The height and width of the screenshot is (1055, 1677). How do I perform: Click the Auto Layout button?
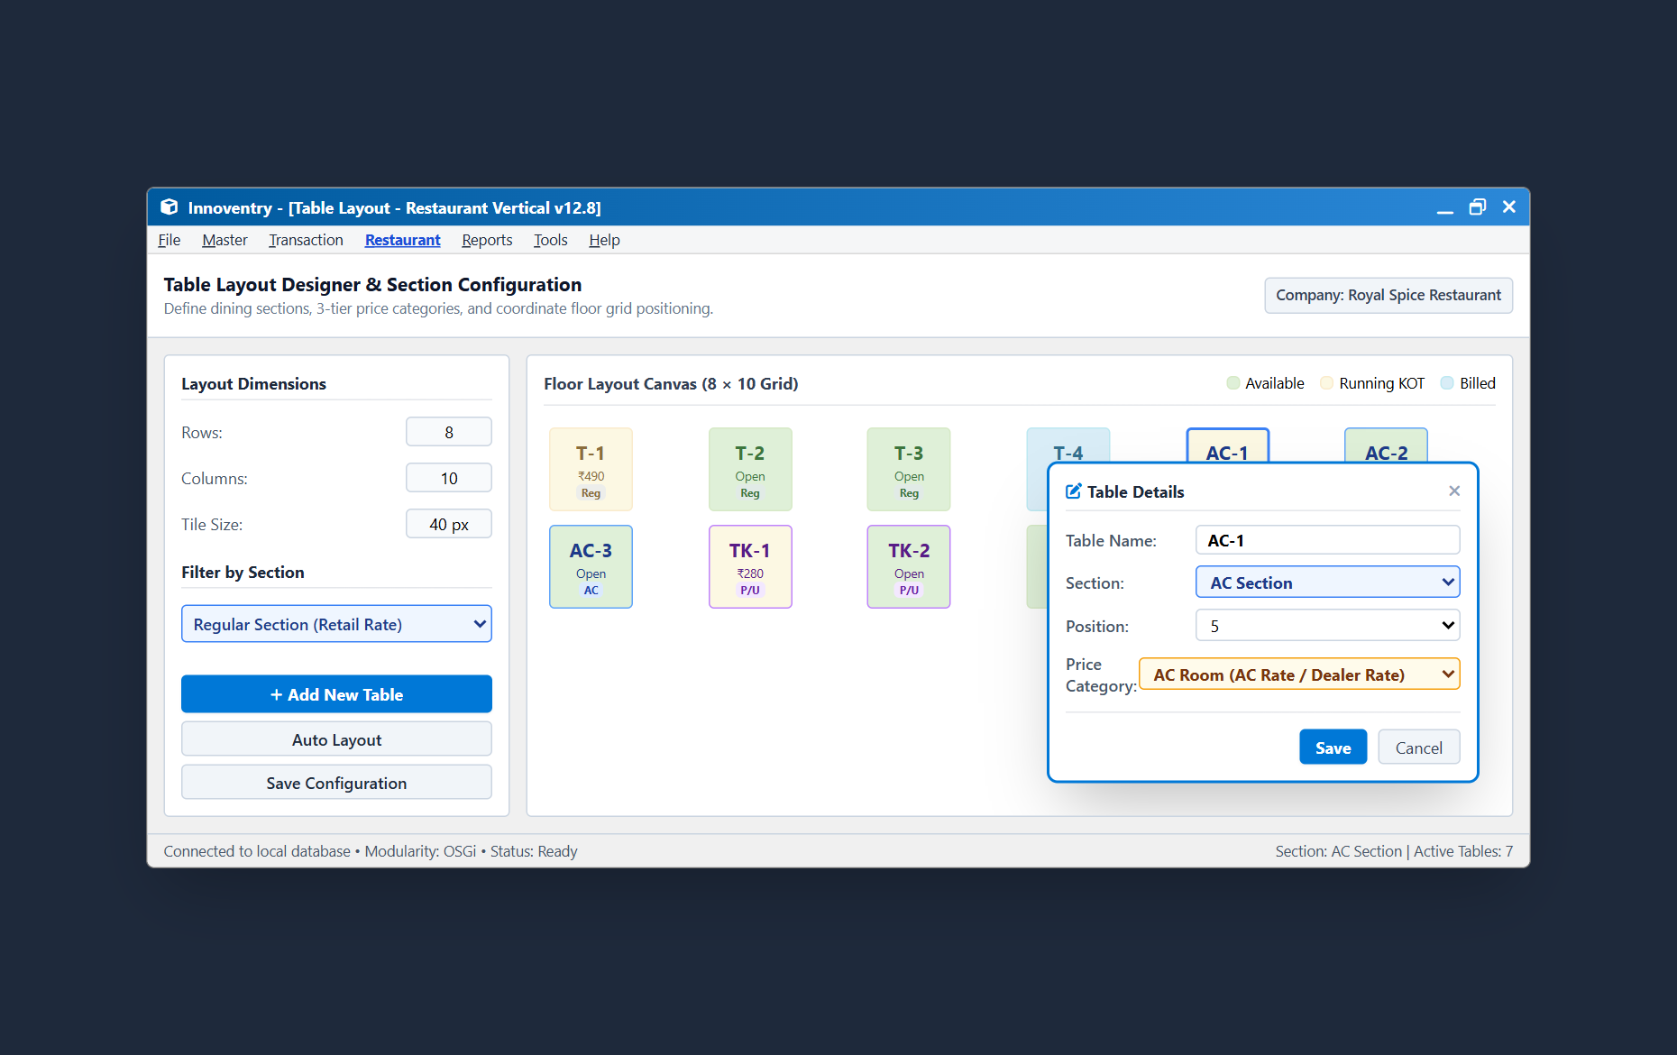coord(336,739)
